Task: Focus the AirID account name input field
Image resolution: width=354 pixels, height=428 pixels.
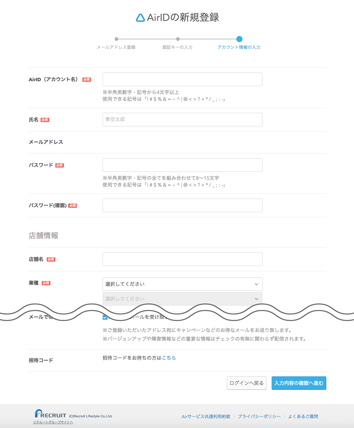Action: pyautogui.click(x=183, y=79)
